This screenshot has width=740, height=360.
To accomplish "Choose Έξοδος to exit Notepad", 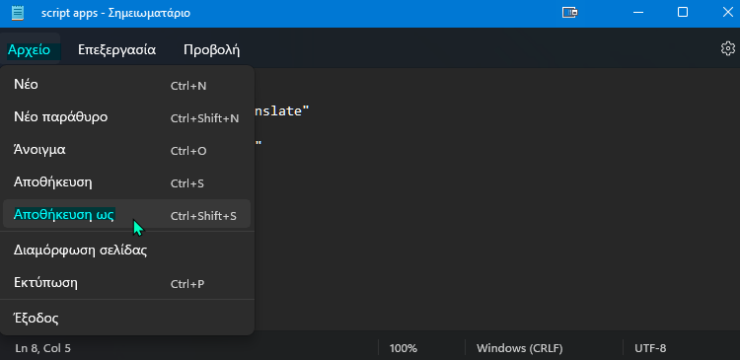I will [x=126, y=318].
